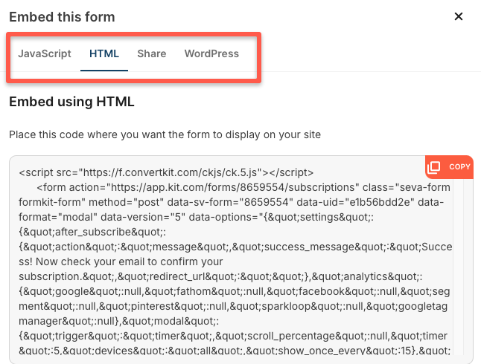Click the COPY button label
The height and width of the screenshot is (364, 481).
[x=459, y=167]
